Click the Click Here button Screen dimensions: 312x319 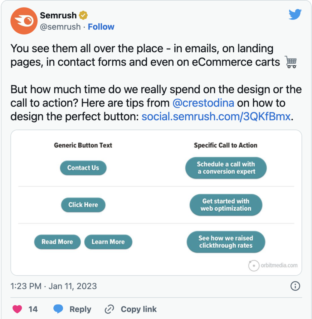pyautogui.click(x=83, y=205)
